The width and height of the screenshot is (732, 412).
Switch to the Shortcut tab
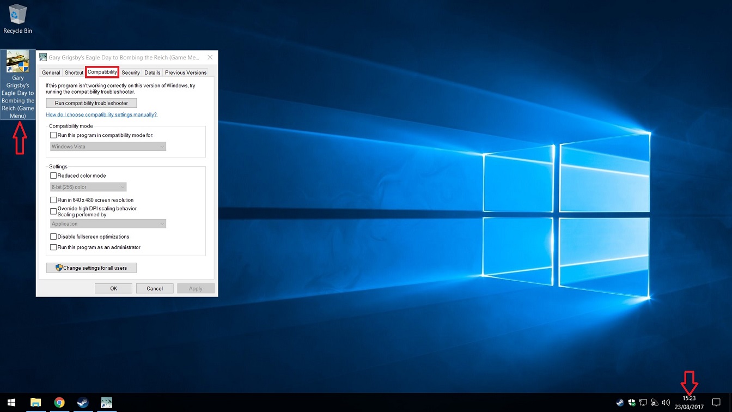[x=74, y=72]
